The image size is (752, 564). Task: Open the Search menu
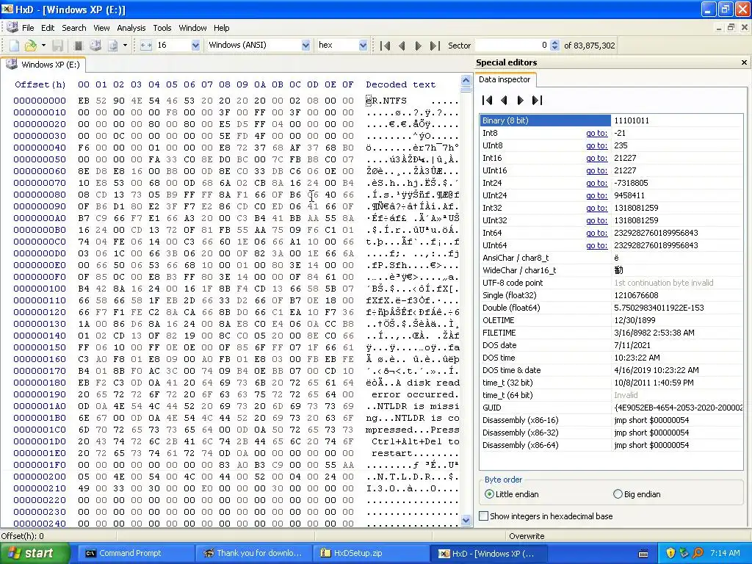(x=74, y=28)
